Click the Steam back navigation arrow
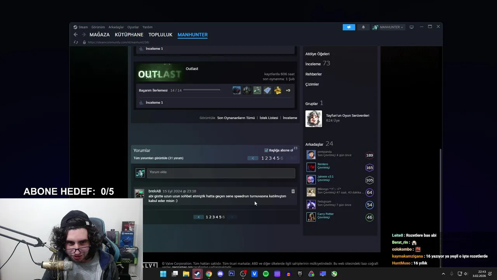 tap(76, 35)
